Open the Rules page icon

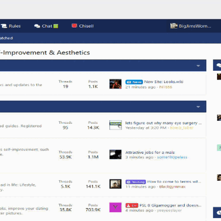pos(3,26)
